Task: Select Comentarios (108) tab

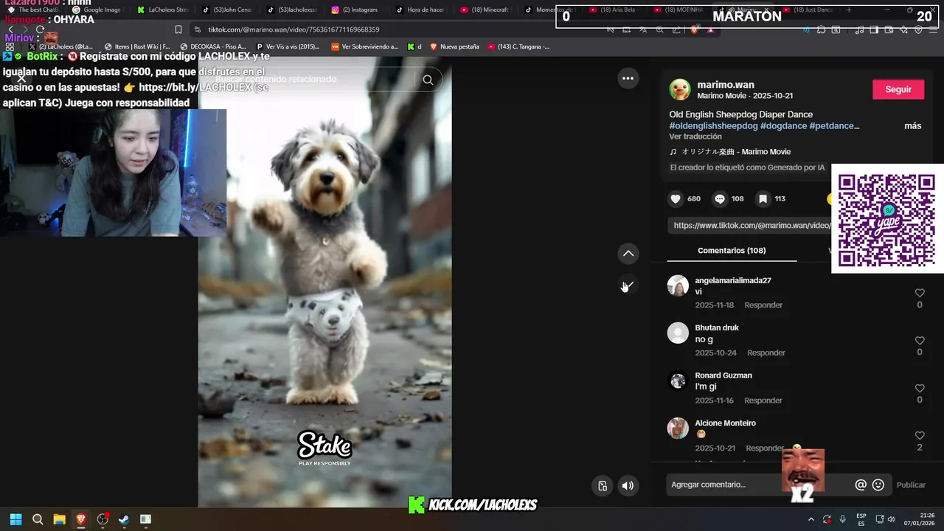Action: pos(732,251)
